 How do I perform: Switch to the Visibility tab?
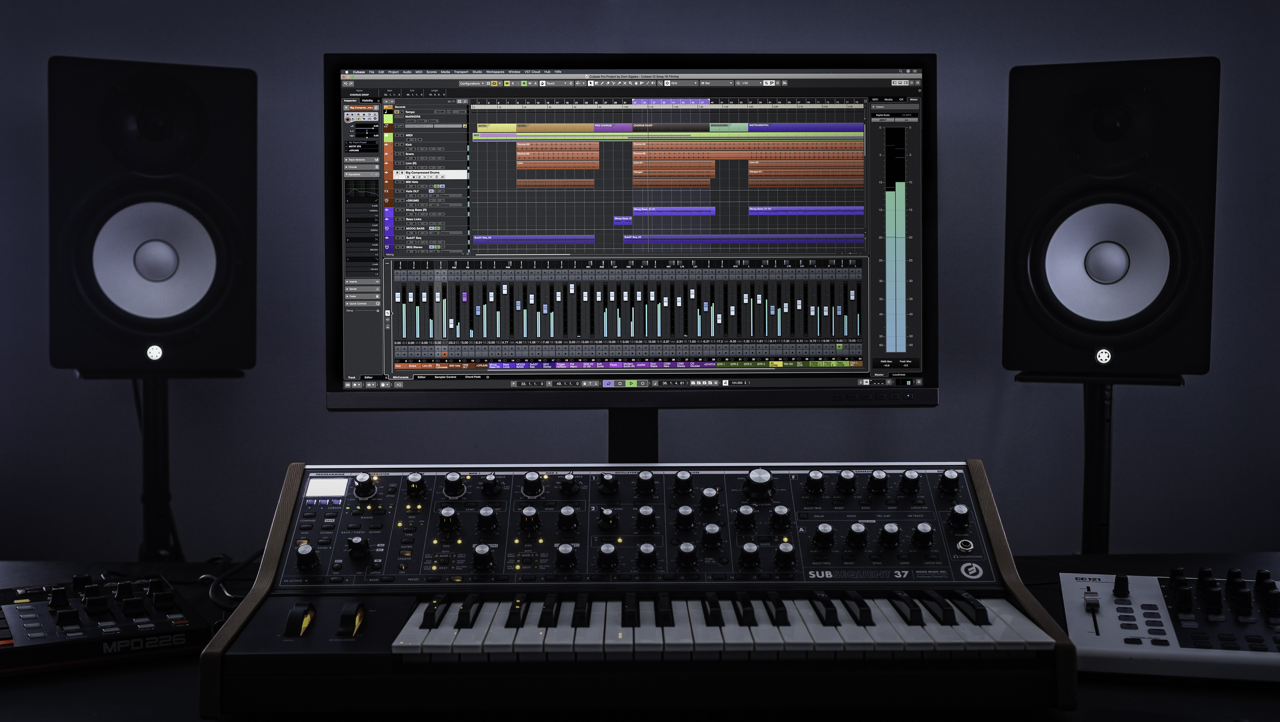pyautogui.click(x=368, y=101)
